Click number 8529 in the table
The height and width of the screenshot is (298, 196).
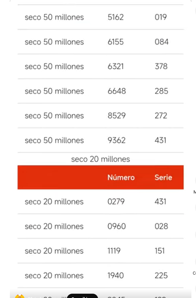point(117,116)
